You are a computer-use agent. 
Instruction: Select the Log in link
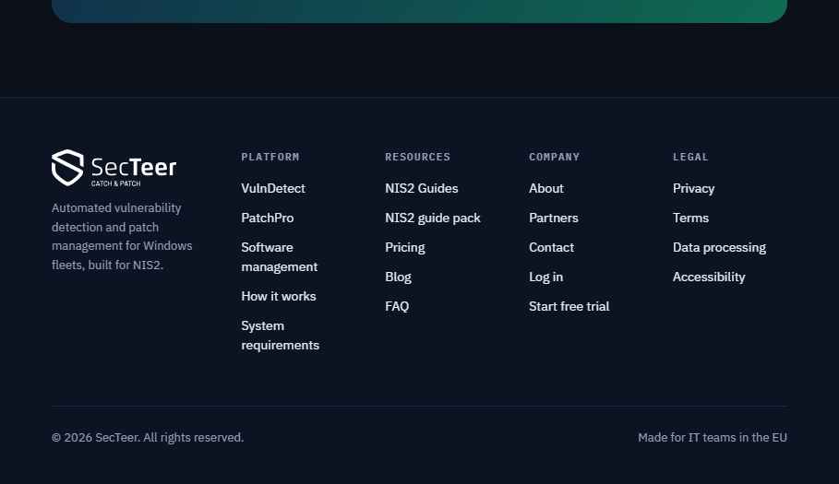[x=545, y=277]
